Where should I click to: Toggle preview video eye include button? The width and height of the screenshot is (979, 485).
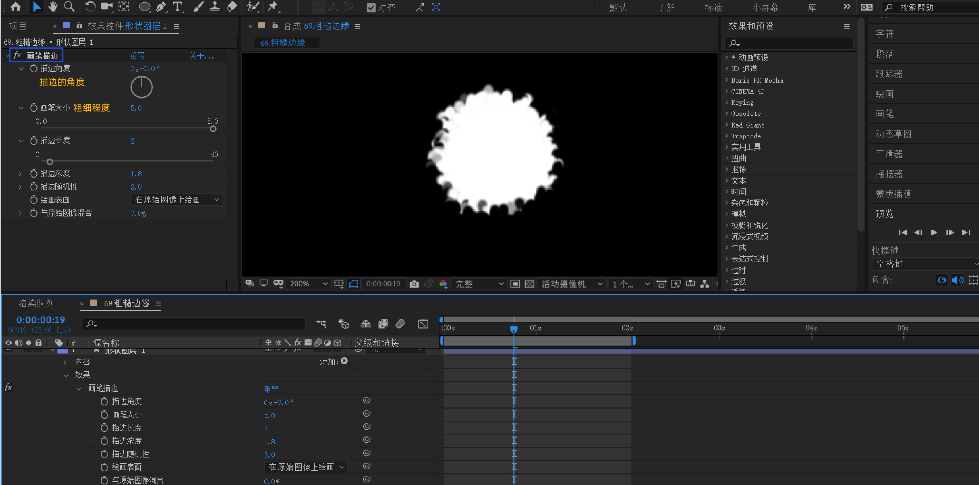942,280
